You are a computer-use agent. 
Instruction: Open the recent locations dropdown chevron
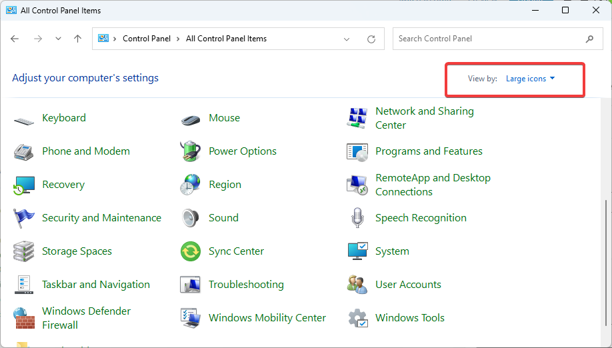(58, 39)
